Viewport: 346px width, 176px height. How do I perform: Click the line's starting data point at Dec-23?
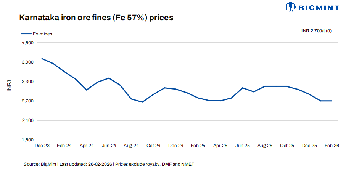click(42, 59)
